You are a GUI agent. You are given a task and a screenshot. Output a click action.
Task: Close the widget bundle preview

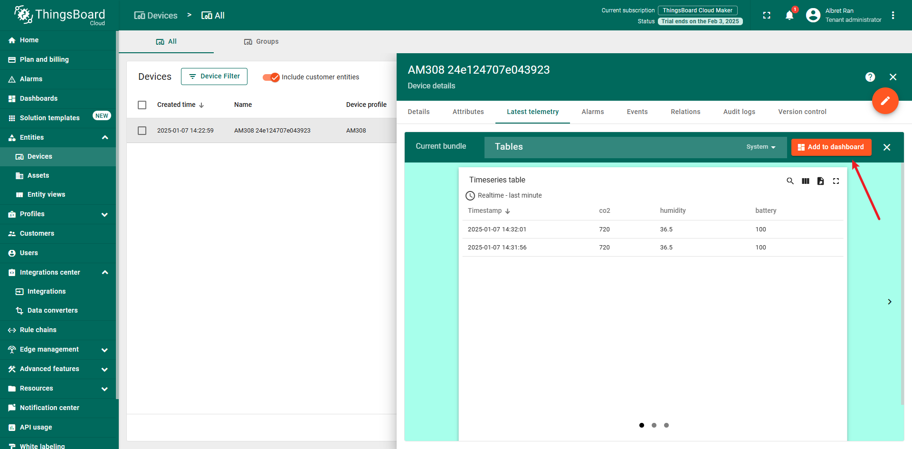(887, 147)
